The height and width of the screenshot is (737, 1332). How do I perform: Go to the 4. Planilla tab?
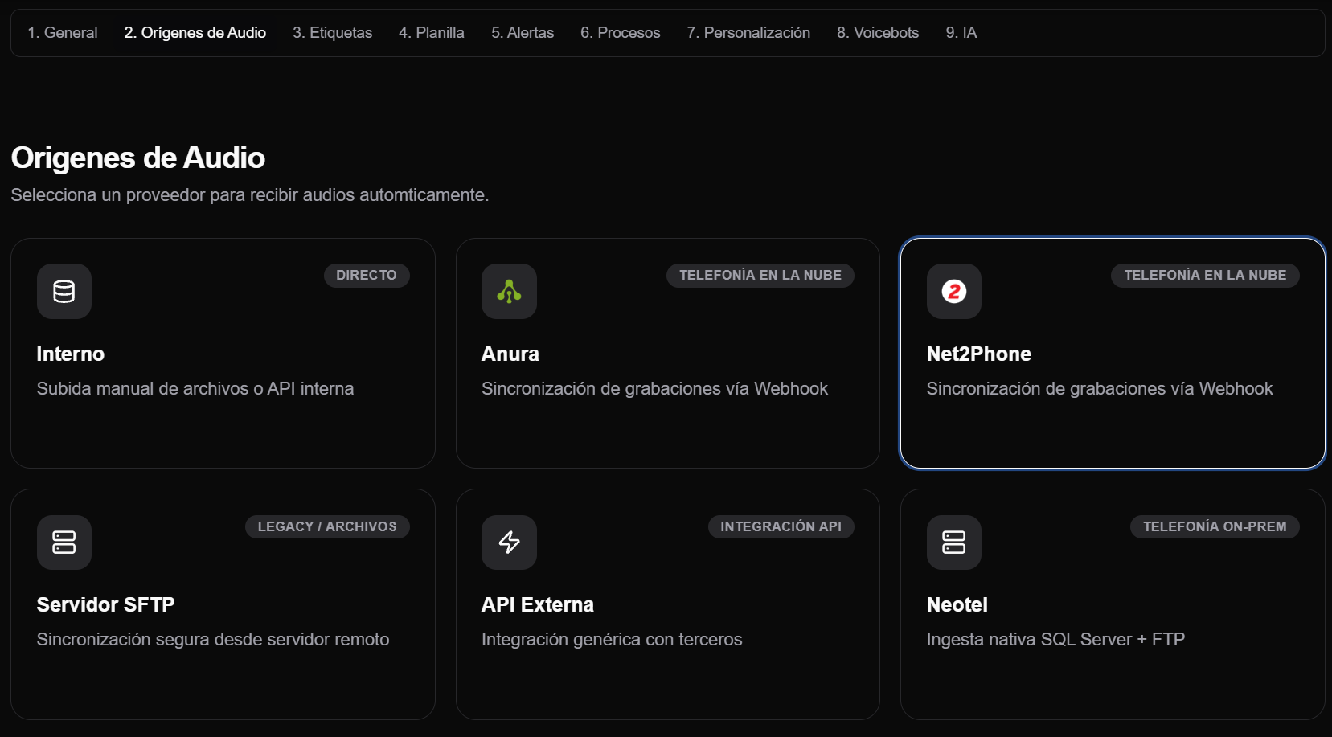432,33
